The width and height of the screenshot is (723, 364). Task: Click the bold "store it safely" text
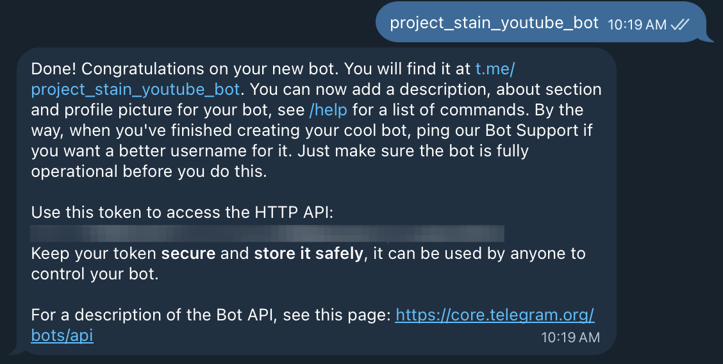pos(308,253)
